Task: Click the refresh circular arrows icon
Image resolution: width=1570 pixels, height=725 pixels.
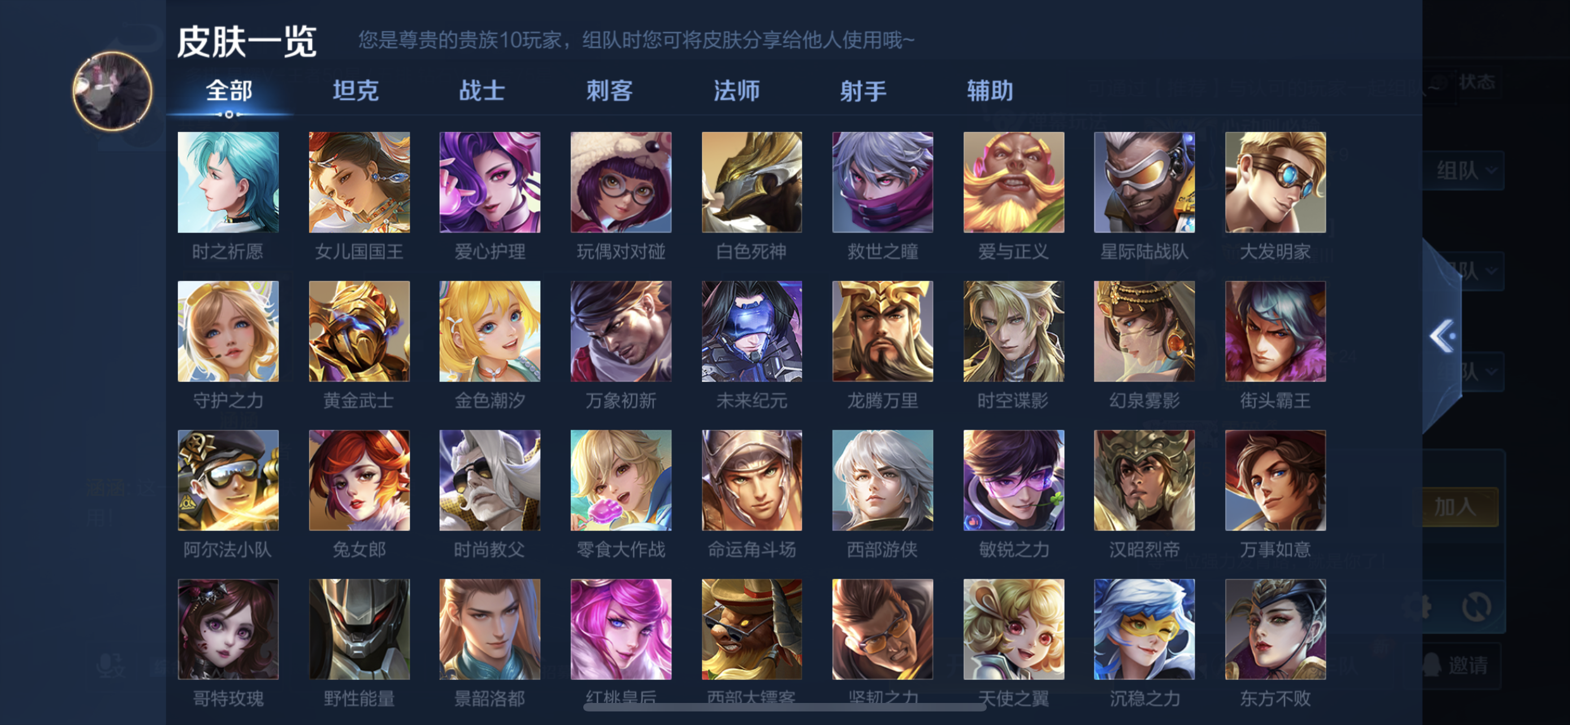Action: coord(1477,606)
